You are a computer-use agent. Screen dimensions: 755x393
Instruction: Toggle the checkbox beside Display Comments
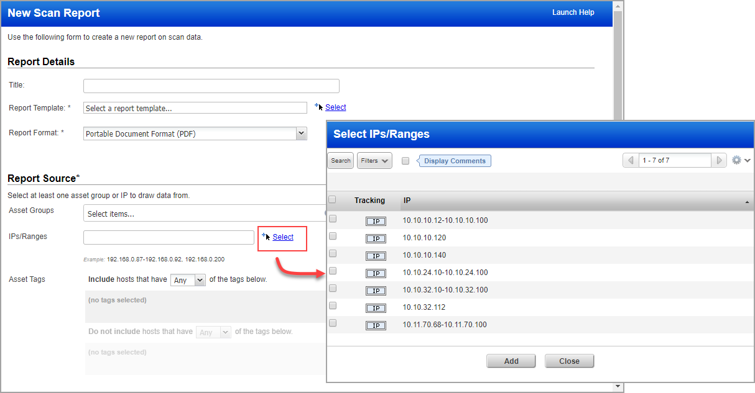[405, 160]
